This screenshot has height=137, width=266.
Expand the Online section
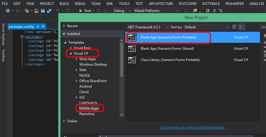pyautogui.click(x=64, y=121)
